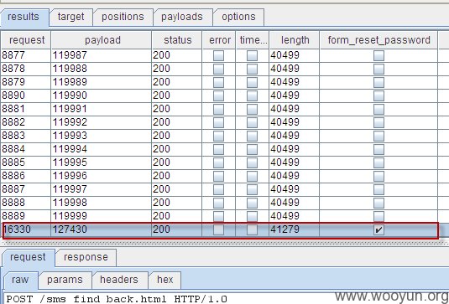Select request number 8879 cell
The height and width of the screenshot is (304, 449).
pyautogui.click(x=26, y=82)
